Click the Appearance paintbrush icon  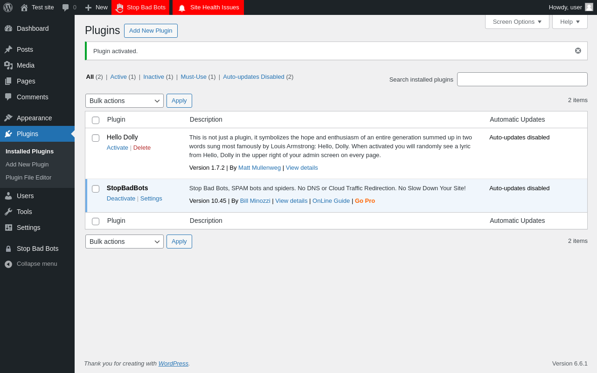click(8, 118)
